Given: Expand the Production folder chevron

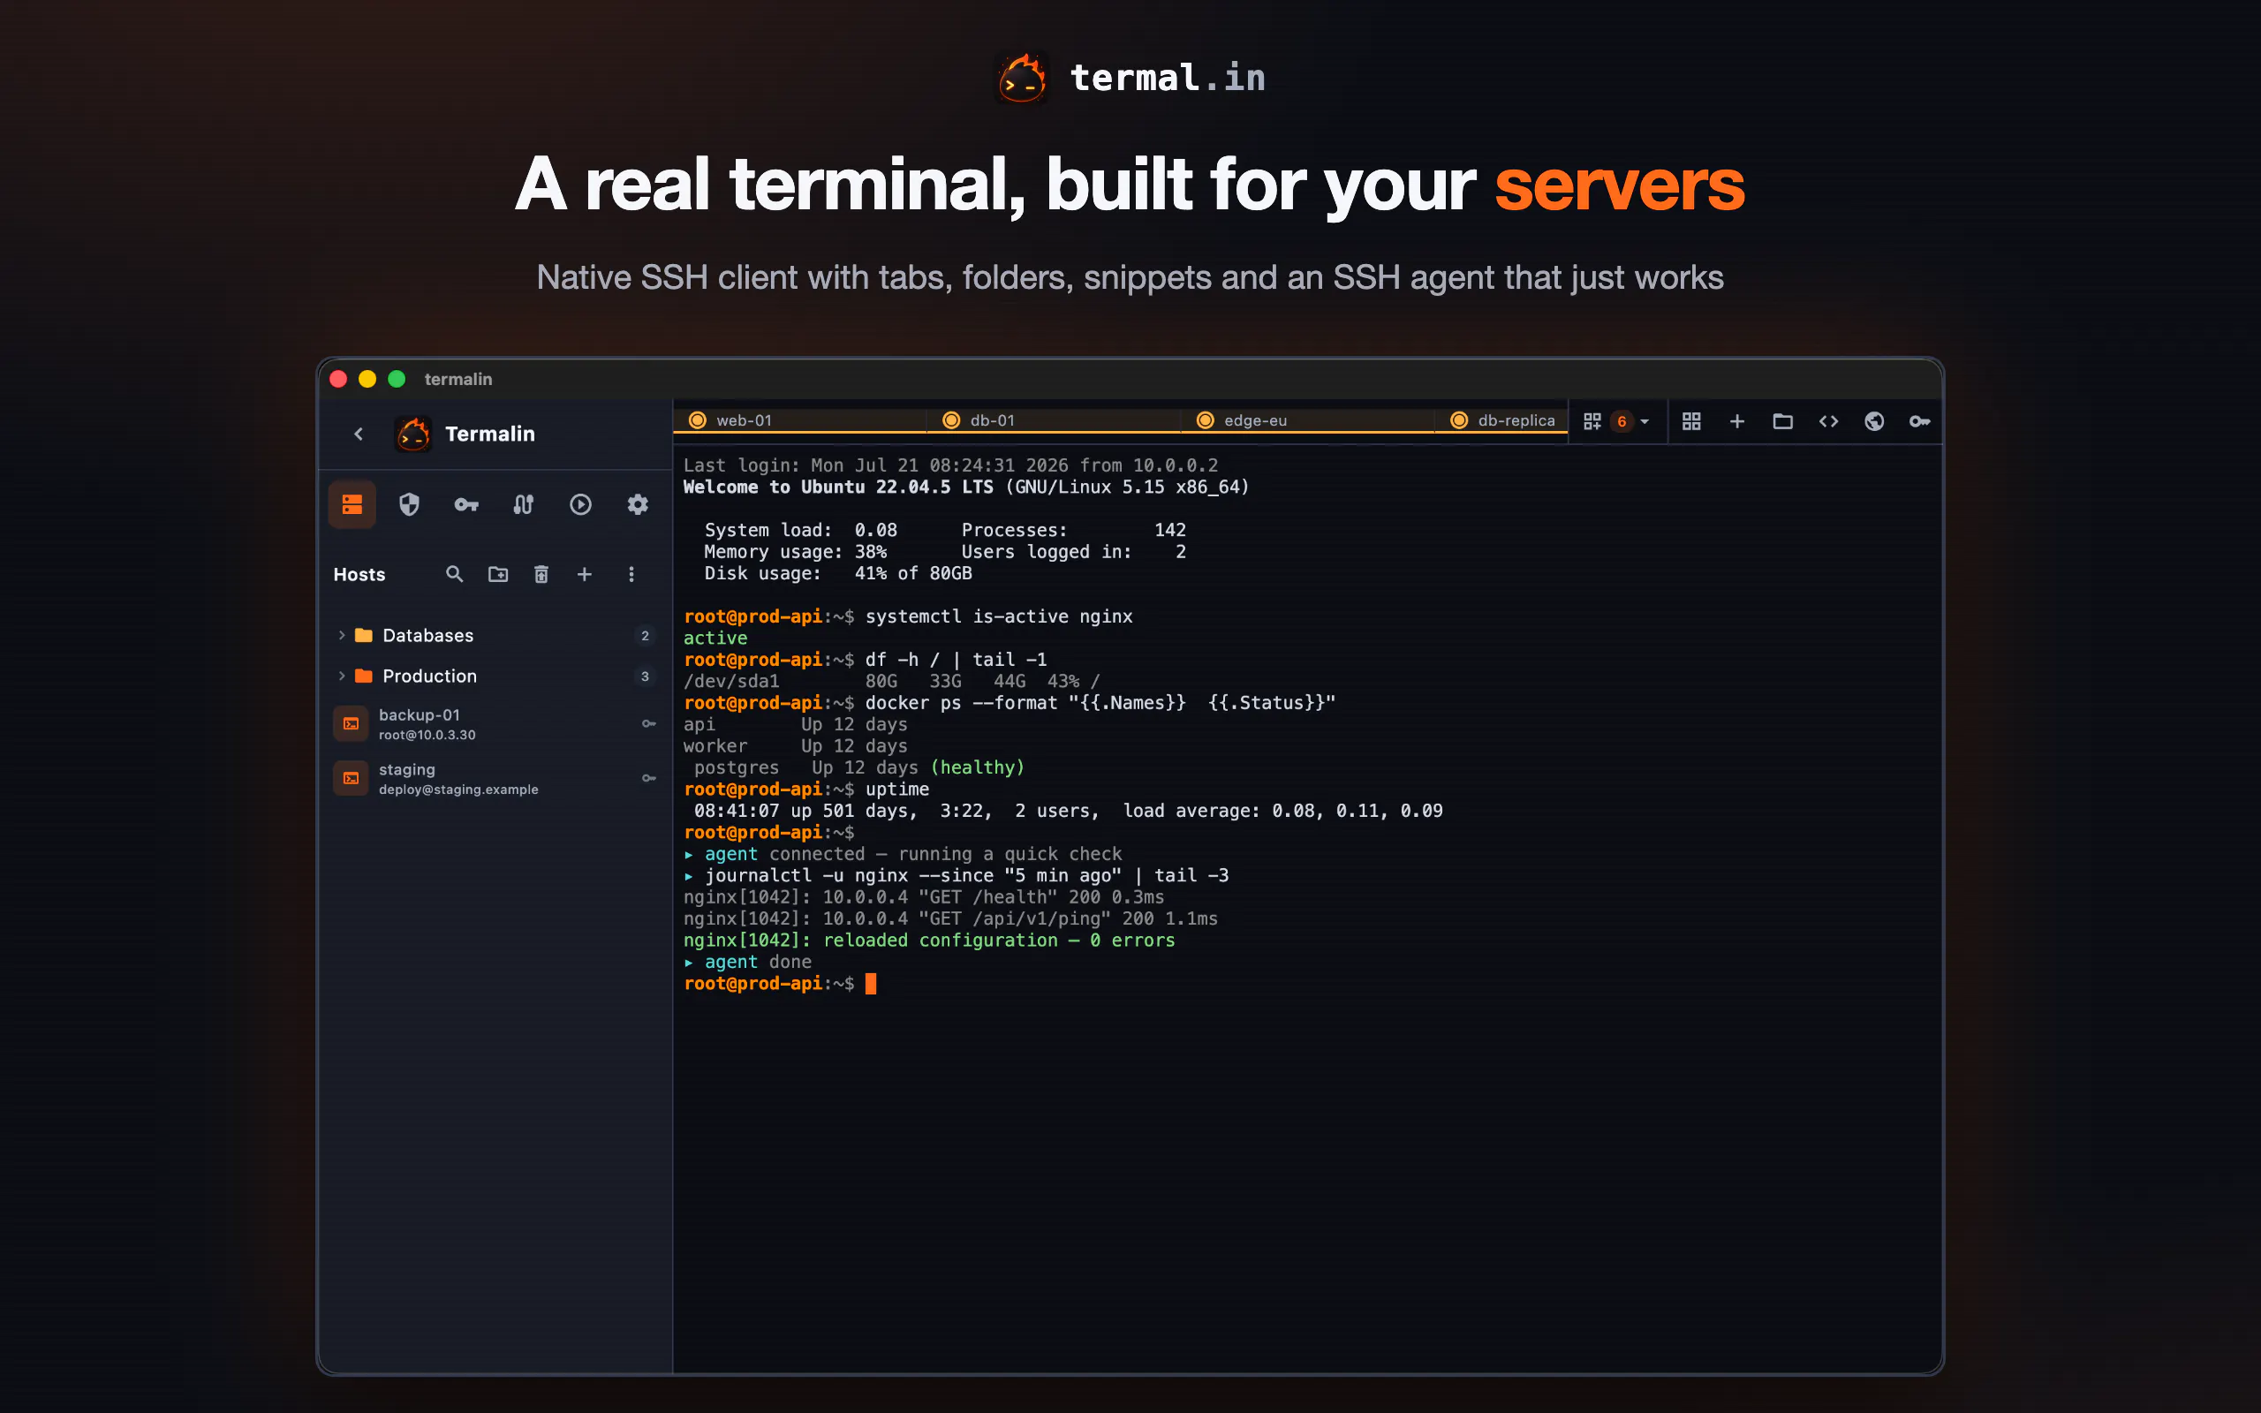Looking at the screenshot, I should (341, 676).
